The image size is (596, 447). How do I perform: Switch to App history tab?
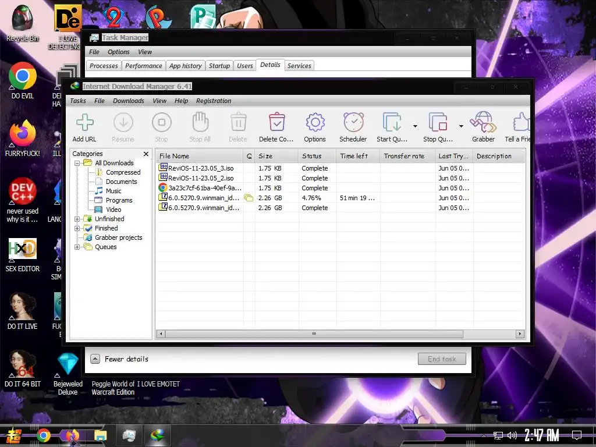coord(186,66)
